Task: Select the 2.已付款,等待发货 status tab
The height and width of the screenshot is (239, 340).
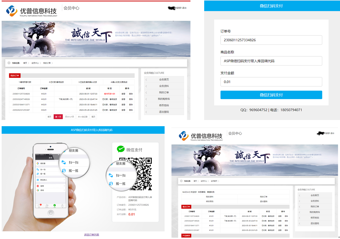Action: click(56, 82)
